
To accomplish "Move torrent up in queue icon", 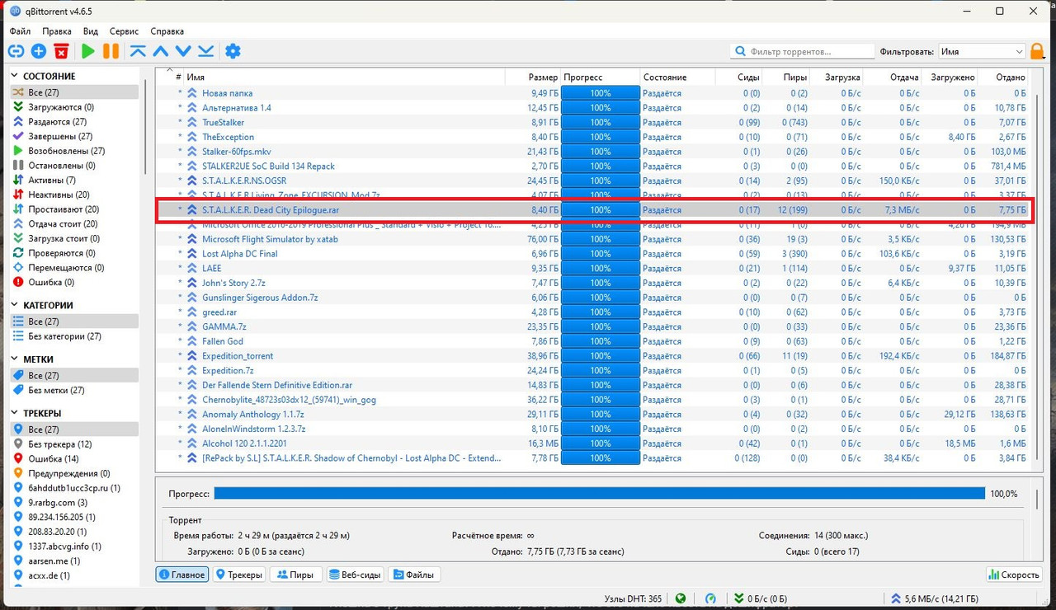I will pos(161,51).
